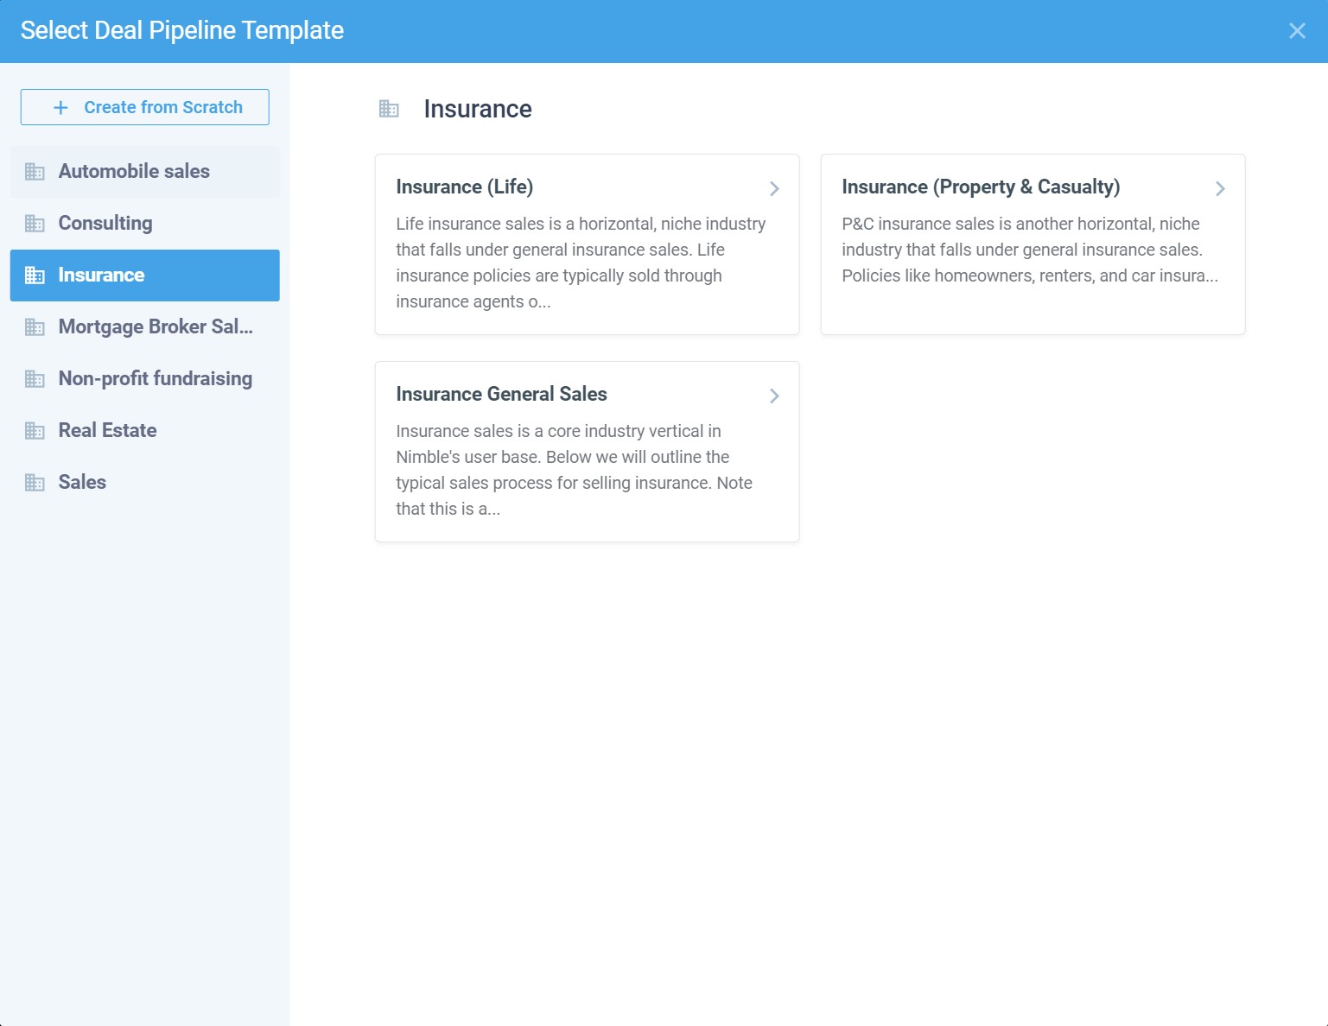Open the Non-profit fundraising templates
This screenshot has width=1328, height=1026.
(156, 379)
